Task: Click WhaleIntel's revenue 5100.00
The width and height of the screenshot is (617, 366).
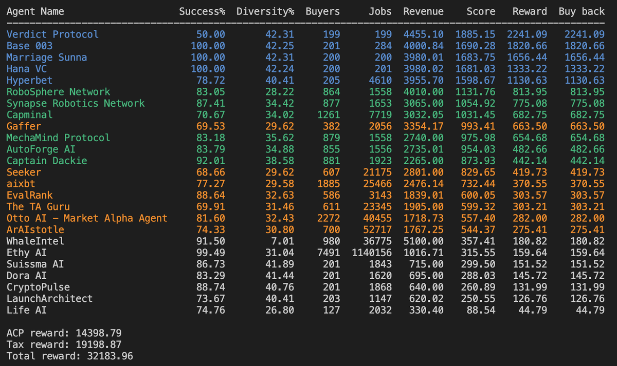Action: [x=424, y=241]
